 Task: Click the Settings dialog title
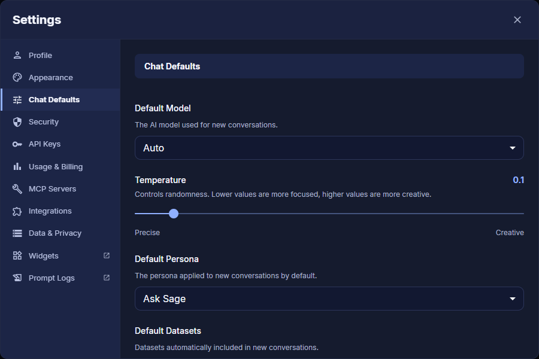pos(37,20)
